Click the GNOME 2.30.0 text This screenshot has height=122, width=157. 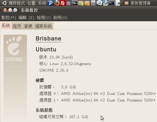(54, 70)
